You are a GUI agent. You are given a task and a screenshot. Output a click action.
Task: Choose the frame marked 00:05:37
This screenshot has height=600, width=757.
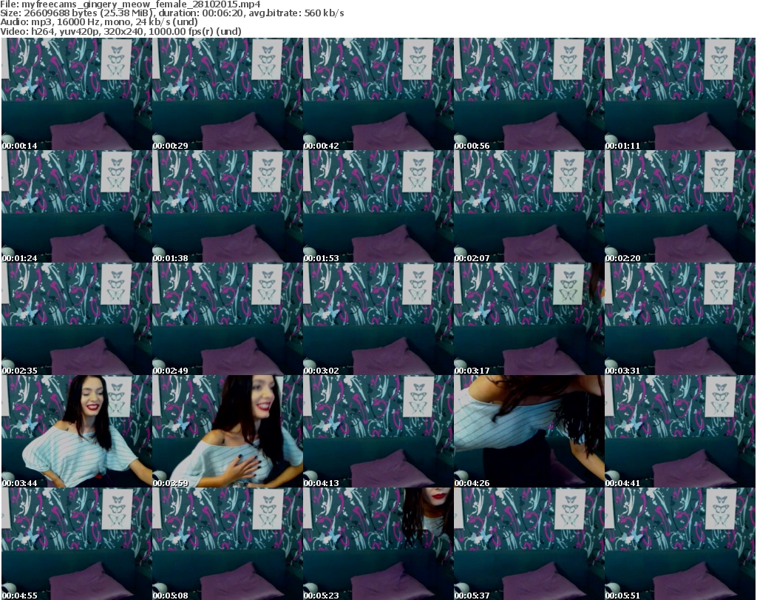click(x=529, y=544)
